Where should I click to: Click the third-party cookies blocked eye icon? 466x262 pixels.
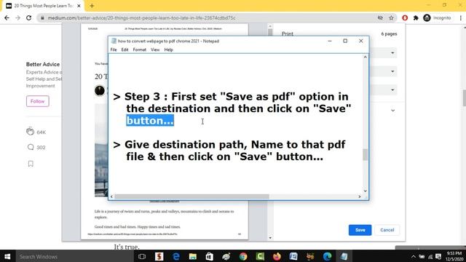[x=380, y=17]
